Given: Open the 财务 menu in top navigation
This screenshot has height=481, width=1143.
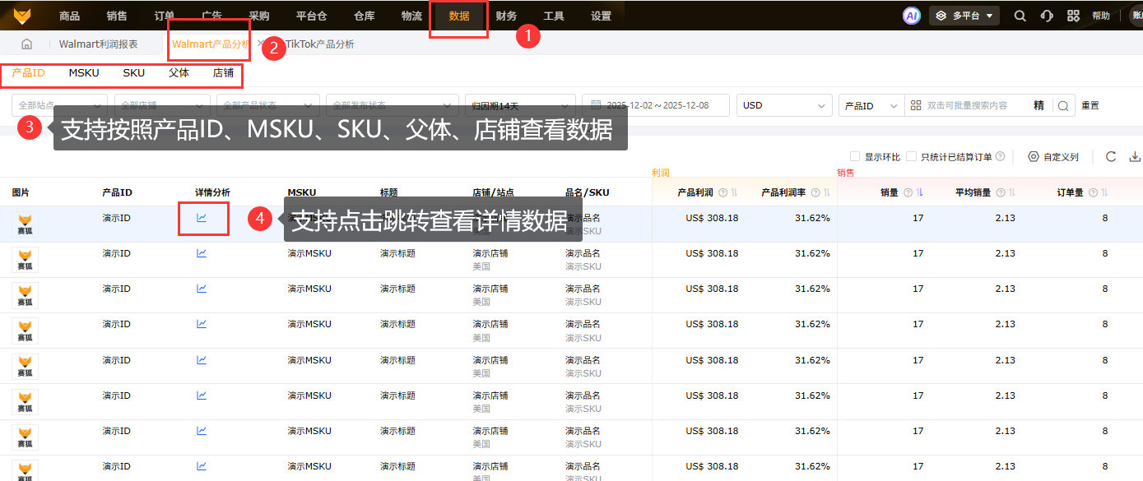Looking at the screenshot, I should coord(506,16).
